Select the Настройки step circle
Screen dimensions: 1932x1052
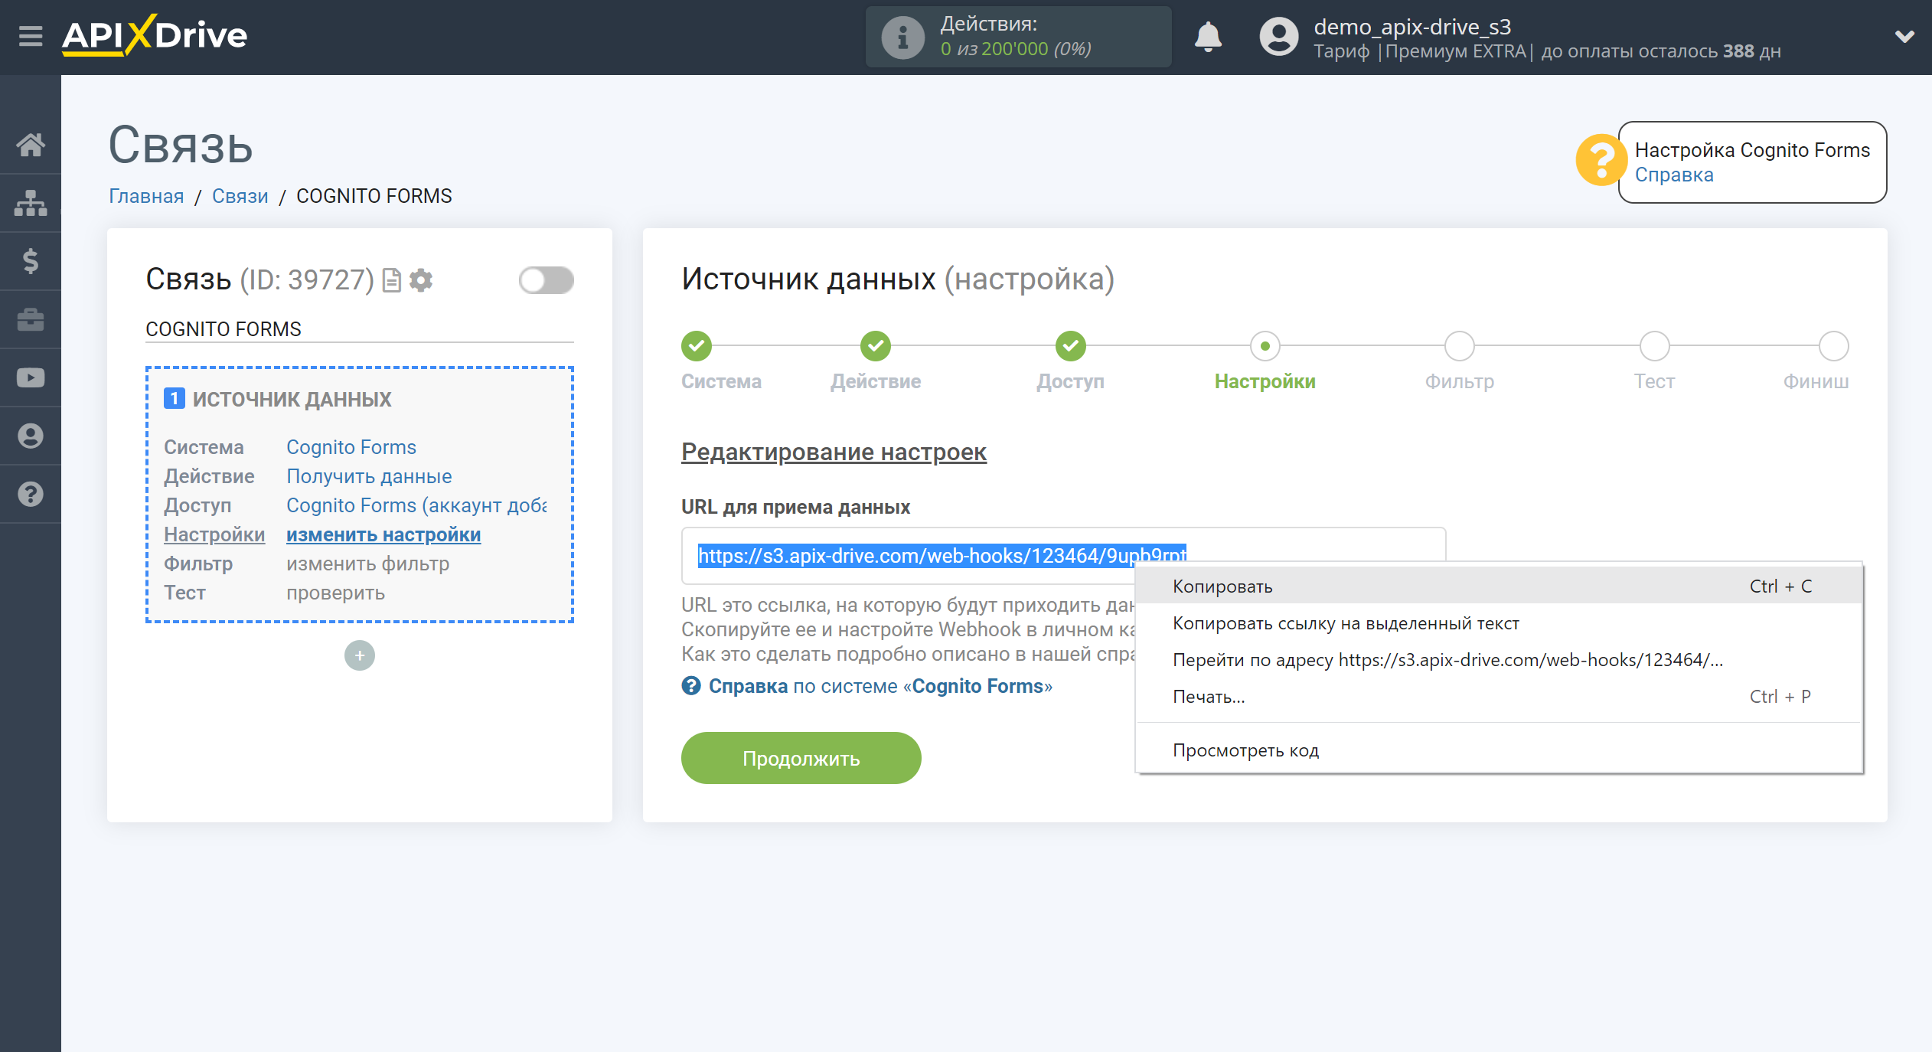[1265, 346]
